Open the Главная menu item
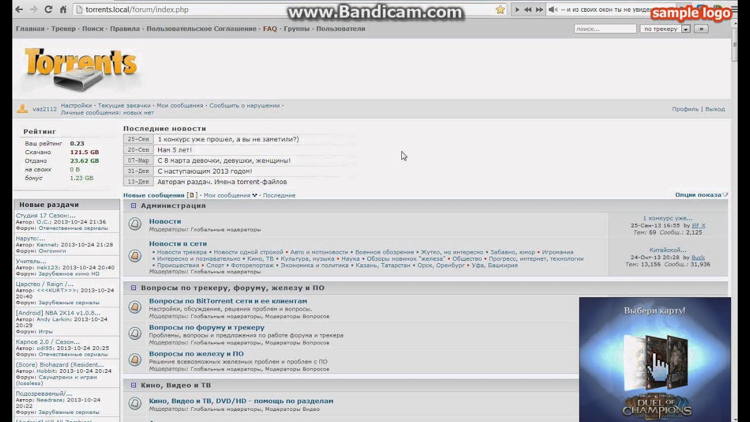The image size is (750, 422). [30, 29]
